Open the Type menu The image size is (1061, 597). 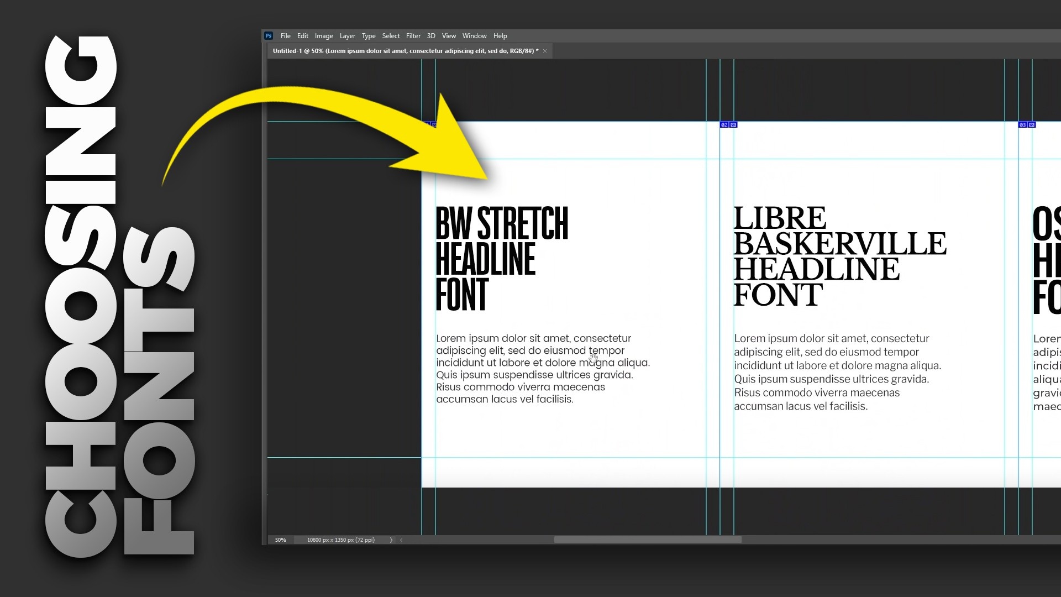368,36
